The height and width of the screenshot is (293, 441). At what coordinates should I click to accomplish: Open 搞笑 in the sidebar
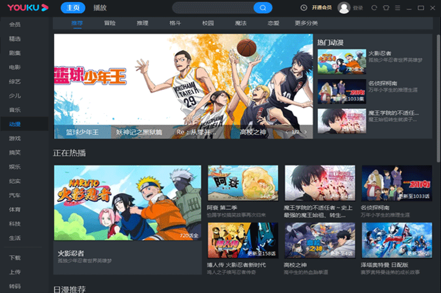point(15,152)
